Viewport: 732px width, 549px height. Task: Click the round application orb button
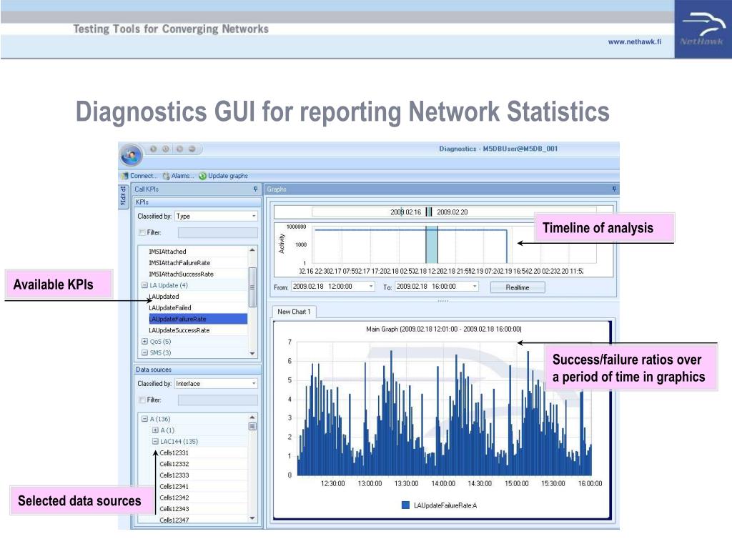coord(132,154)
